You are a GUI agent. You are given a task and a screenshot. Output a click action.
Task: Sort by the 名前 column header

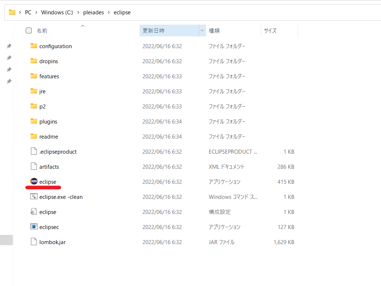click(42, 31)
